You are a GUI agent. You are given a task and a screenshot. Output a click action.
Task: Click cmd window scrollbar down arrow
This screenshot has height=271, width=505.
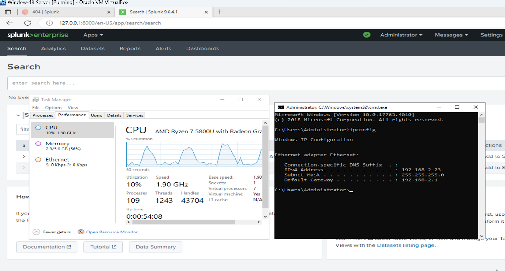click(482, 236)
